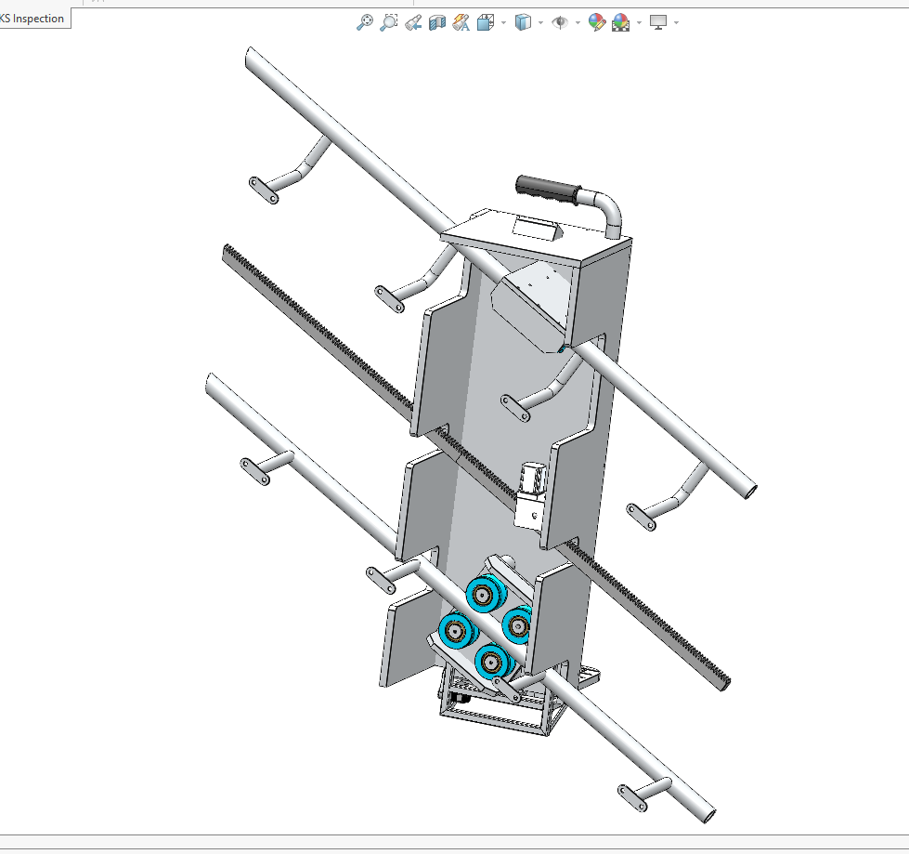The image size is (909, 854).
Task: Click View Orientation cube icon
Action: coord(486,22)
